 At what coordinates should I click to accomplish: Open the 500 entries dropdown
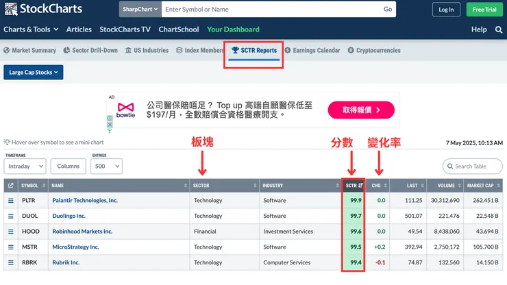coord(106,166)
